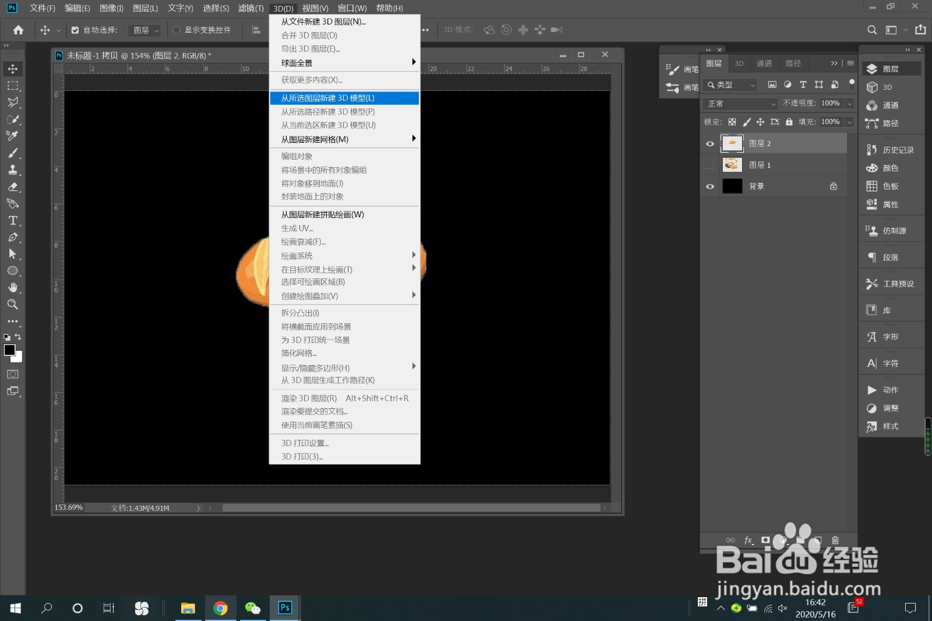Select the Horizontal Type tool
This screenshot has height=621, width=932.
point(13,220)
